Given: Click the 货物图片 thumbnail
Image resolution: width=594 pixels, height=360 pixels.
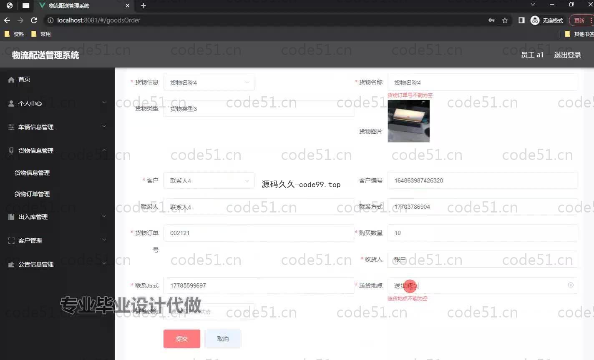Looking at the screenshot, I should (x=408, y=121).
